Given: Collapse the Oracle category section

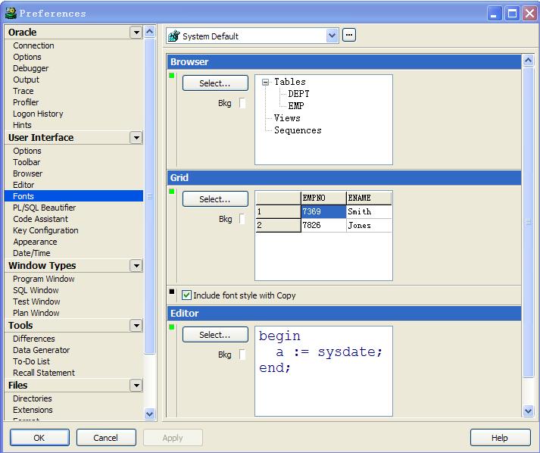Looking at the screenshot, I should click(136, 33).
